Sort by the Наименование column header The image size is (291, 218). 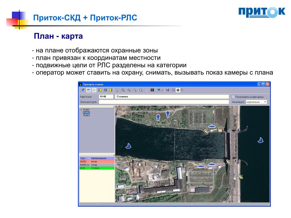coord(102,158)
